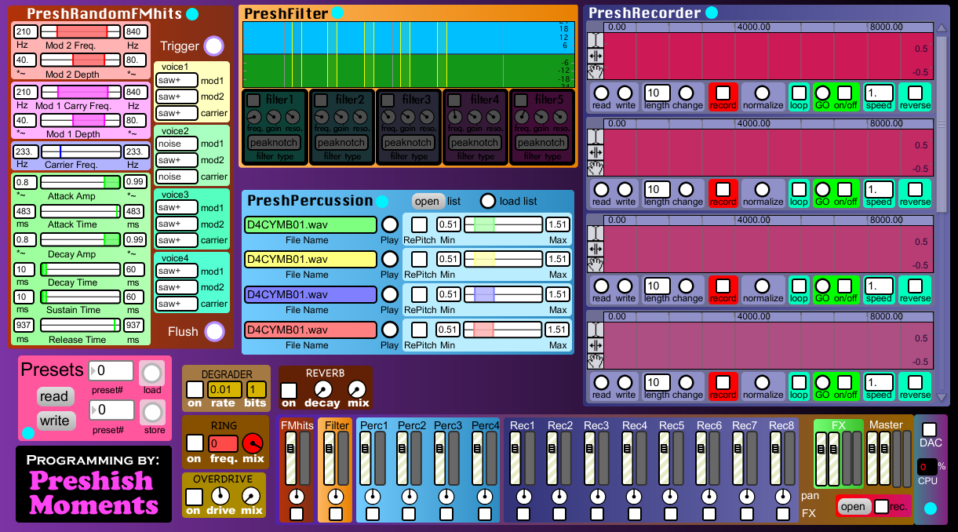Click the OVERDRIVE drive knob
Viewport: 958px width, 532px height.
pyautogui.click(x=221, y=496)
